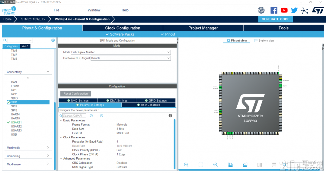The height and width of the screenshot is (173, 326).
Task: Switch to the Project Manager tab
Action: click(203, 28)
